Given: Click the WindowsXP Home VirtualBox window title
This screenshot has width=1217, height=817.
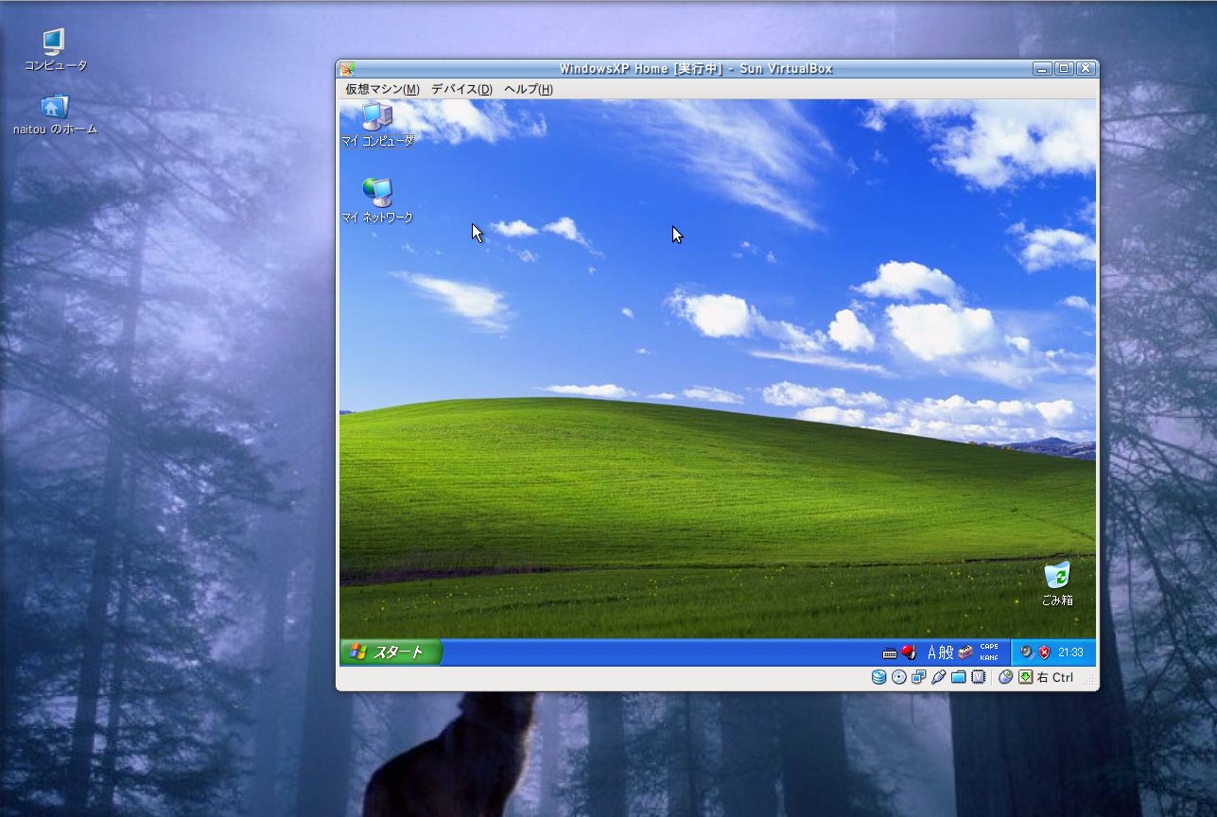Looking at the screenshot, I should pyautogui.click(x=695, y=68).
